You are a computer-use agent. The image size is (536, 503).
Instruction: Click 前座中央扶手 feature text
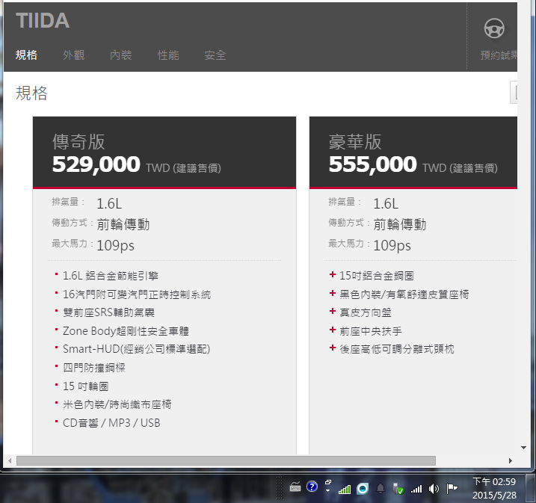point(371,331)
